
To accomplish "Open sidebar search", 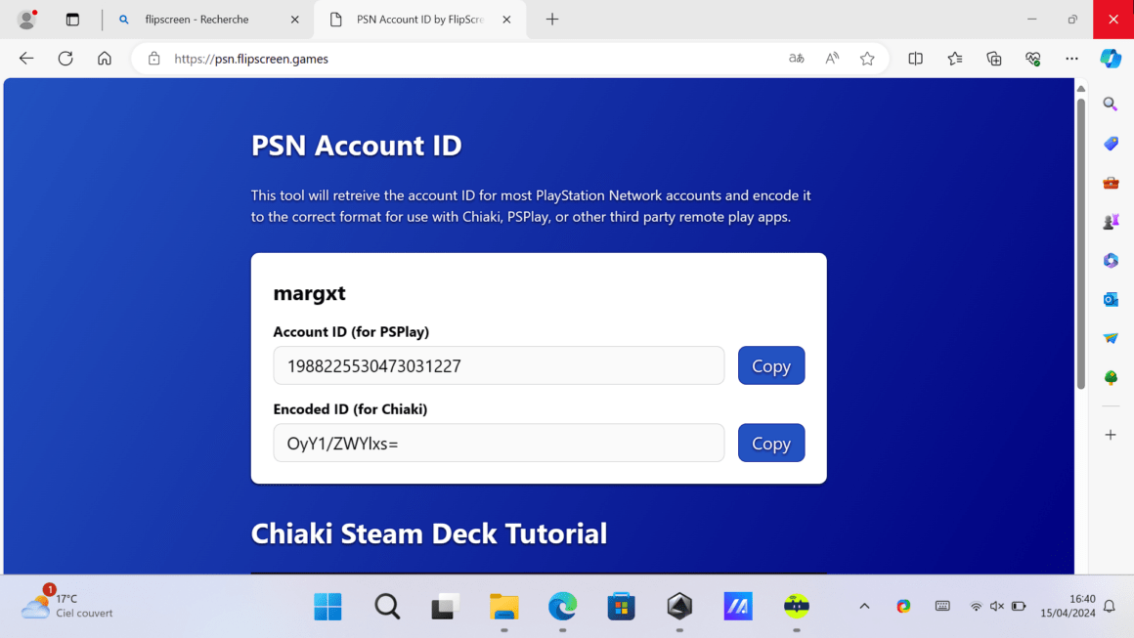I will pos(1111,104).
